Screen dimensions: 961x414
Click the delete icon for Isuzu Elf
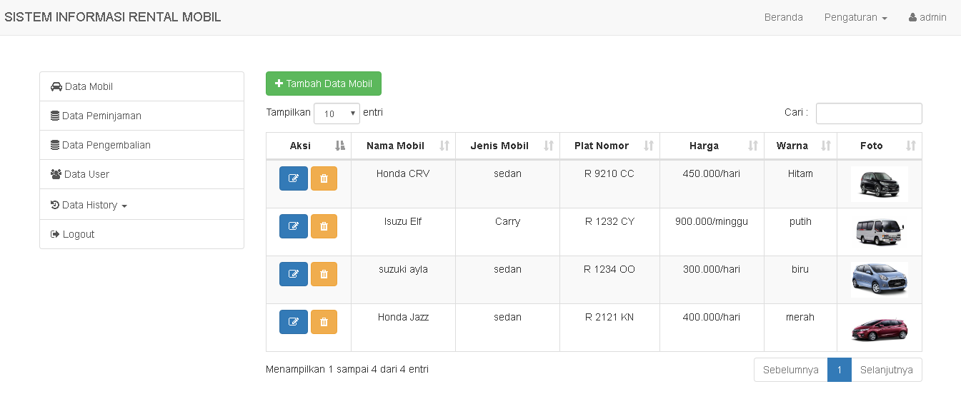point(324,226)
